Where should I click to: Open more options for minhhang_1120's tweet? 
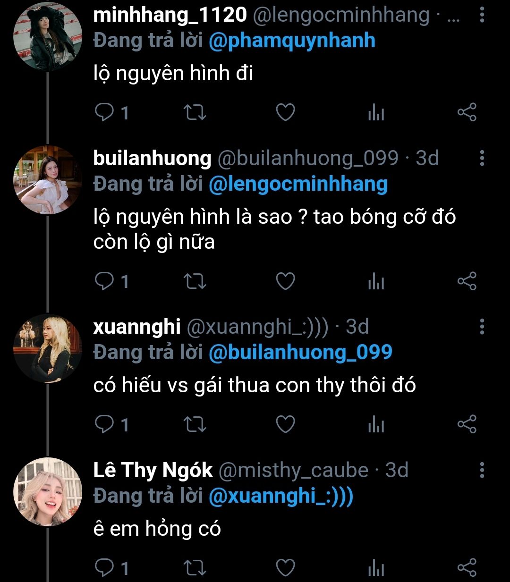pos(482,15)
